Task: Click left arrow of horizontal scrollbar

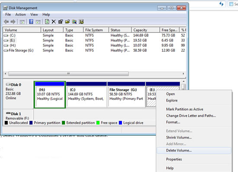Action: click(x=6, y=74)
